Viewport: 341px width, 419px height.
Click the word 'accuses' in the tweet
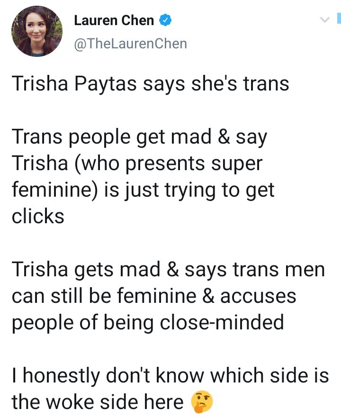click(258, 296)
